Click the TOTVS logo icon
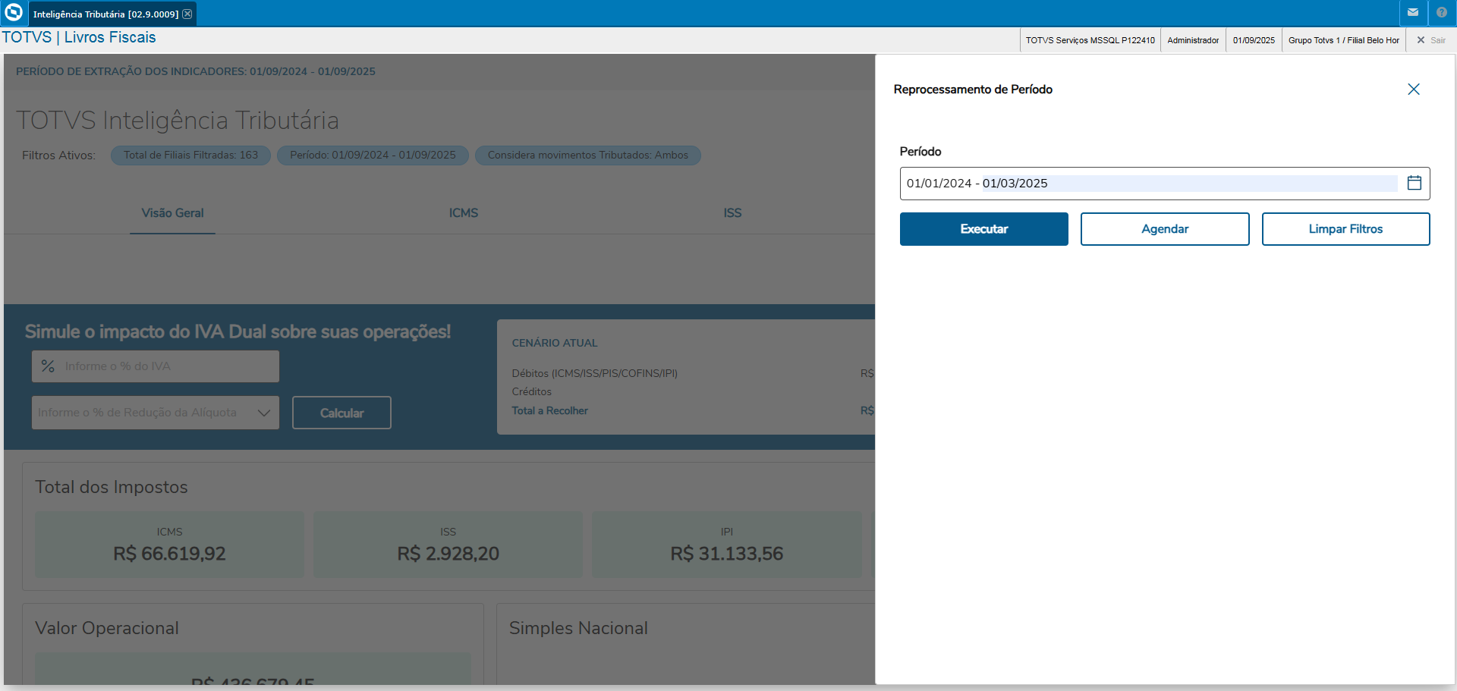Screen dimensions: 1457x691 (14, 13)
